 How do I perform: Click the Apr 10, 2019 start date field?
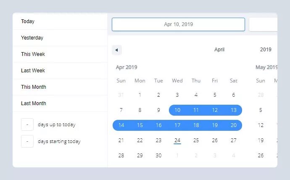[178, 24]
